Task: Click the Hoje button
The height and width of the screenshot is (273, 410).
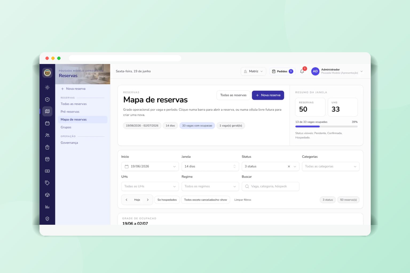Action: (x=137, y=200)
